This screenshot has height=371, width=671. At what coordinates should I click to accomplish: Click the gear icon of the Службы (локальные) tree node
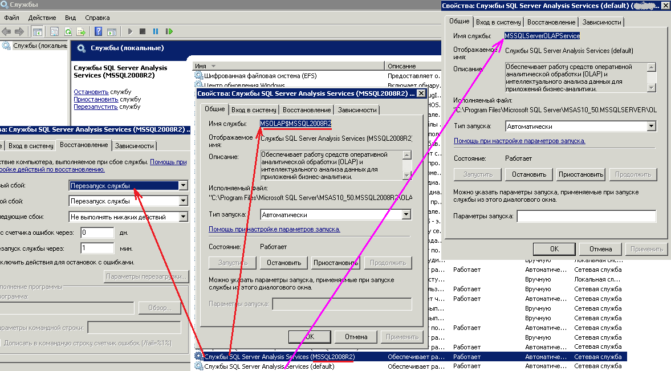pos(6,46)
